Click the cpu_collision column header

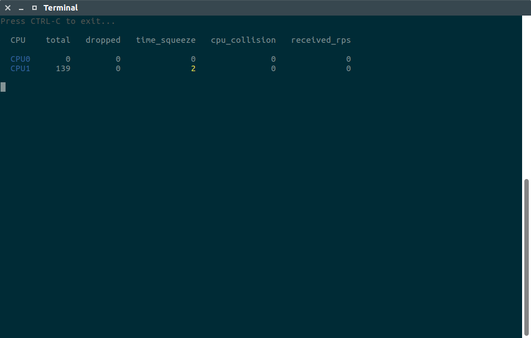pos(243,40)
